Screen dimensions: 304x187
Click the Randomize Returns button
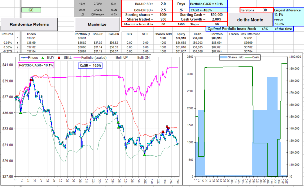pos(29,25)
